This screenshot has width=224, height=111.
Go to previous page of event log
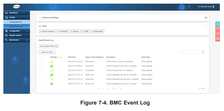click(103, 88)
